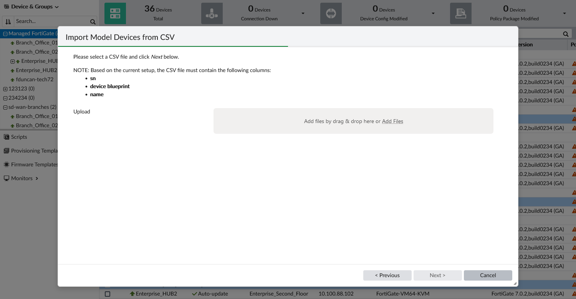Select Branch_Office_01 under Managed FortiGate
Screen dimensions: 576x299
pyautogui.click(x=37, y=43)
